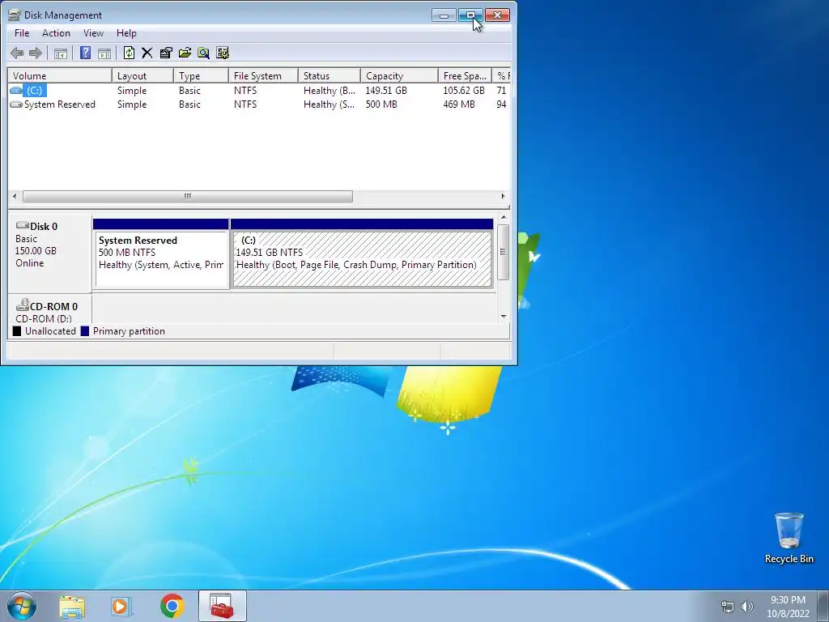
Task: Click the 149.51 GB capacity cell
Action: pos(386,91)
